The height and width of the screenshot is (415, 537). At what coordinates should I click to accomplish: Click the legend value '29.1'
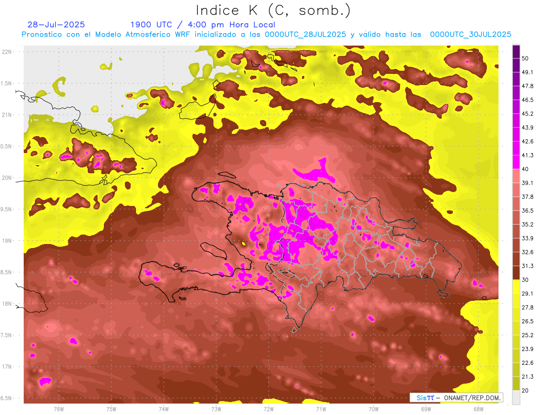coord(527,294)
